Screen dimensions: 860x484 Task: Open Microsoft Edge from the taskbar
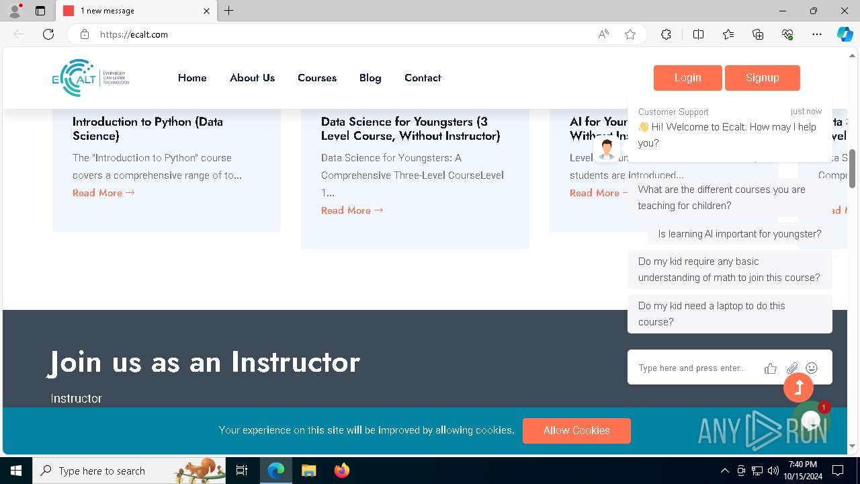(x=276, y=471)
